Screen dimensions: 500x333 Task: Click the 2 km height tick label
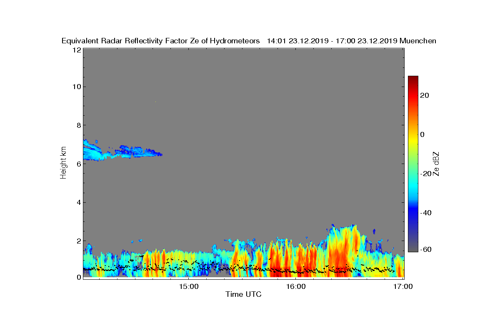[78, 241]
